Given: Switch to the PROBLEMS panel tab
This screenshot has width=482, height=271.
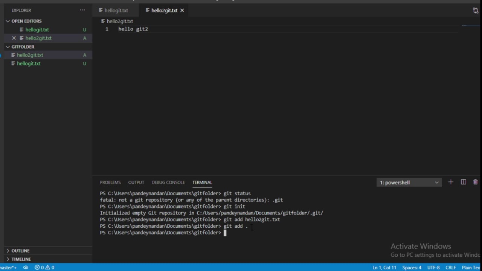Looking at the screenshot, I should [x=110, y=183].
